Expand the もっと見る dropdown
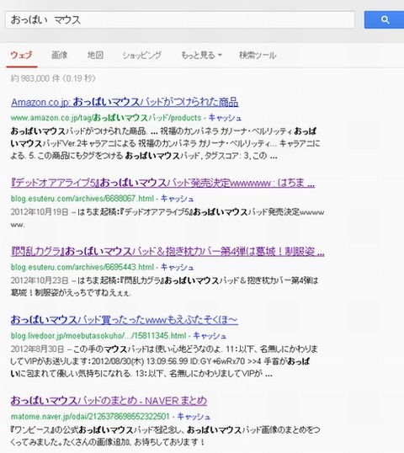Screen dimensions: 404x453 tap(201, 55)
